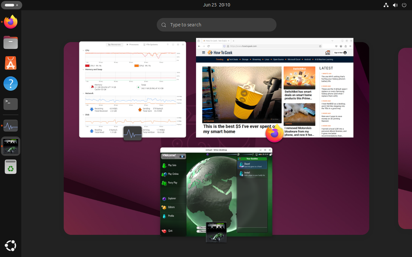This screenshot has height=257, width=412.
Task: Select the TrackMania game dock icon
Action: (x=10, y=146)
